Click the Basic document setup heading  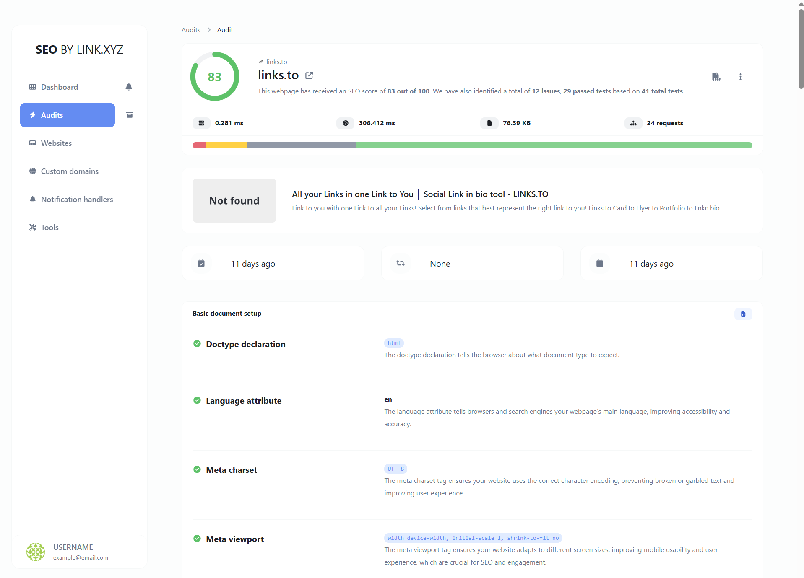click(x=227, y=313)
